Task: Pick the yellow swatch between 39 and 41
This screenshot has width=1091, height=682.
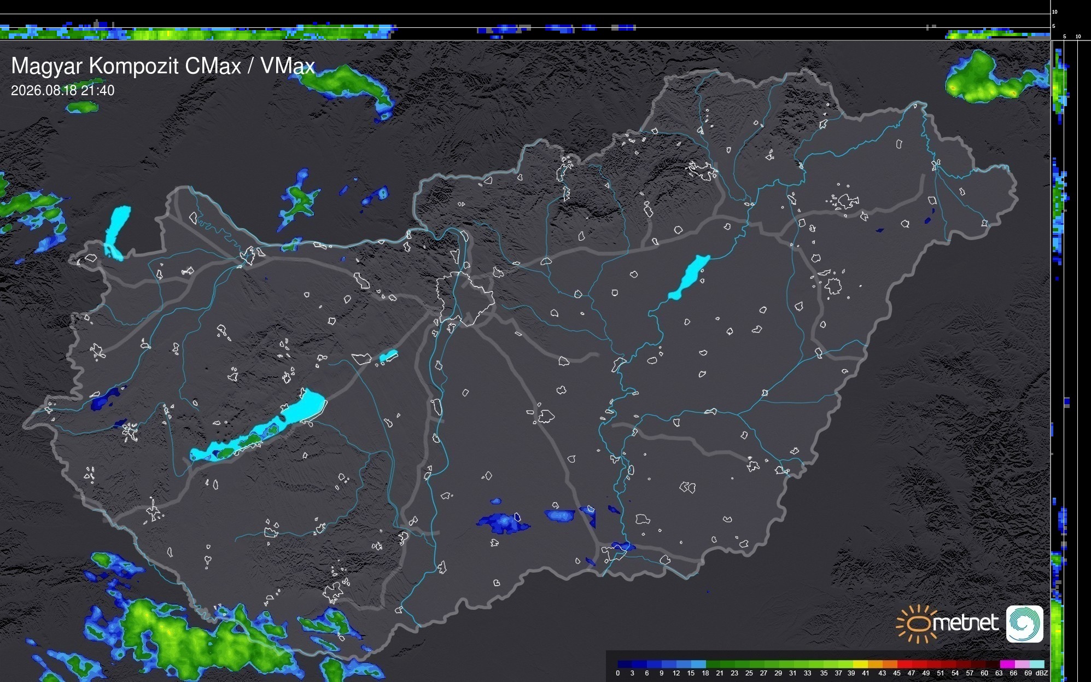Action: click(x=860, y=664)
